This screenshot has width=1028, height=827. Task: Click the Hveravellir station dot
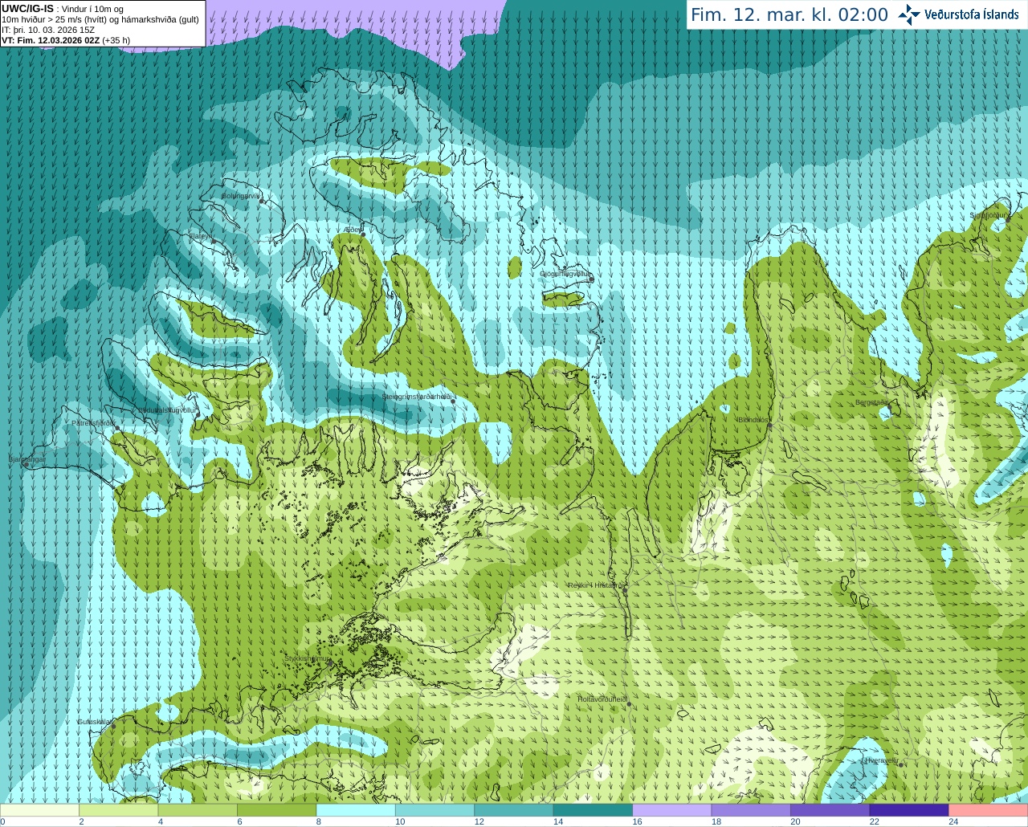pos(901,764)
